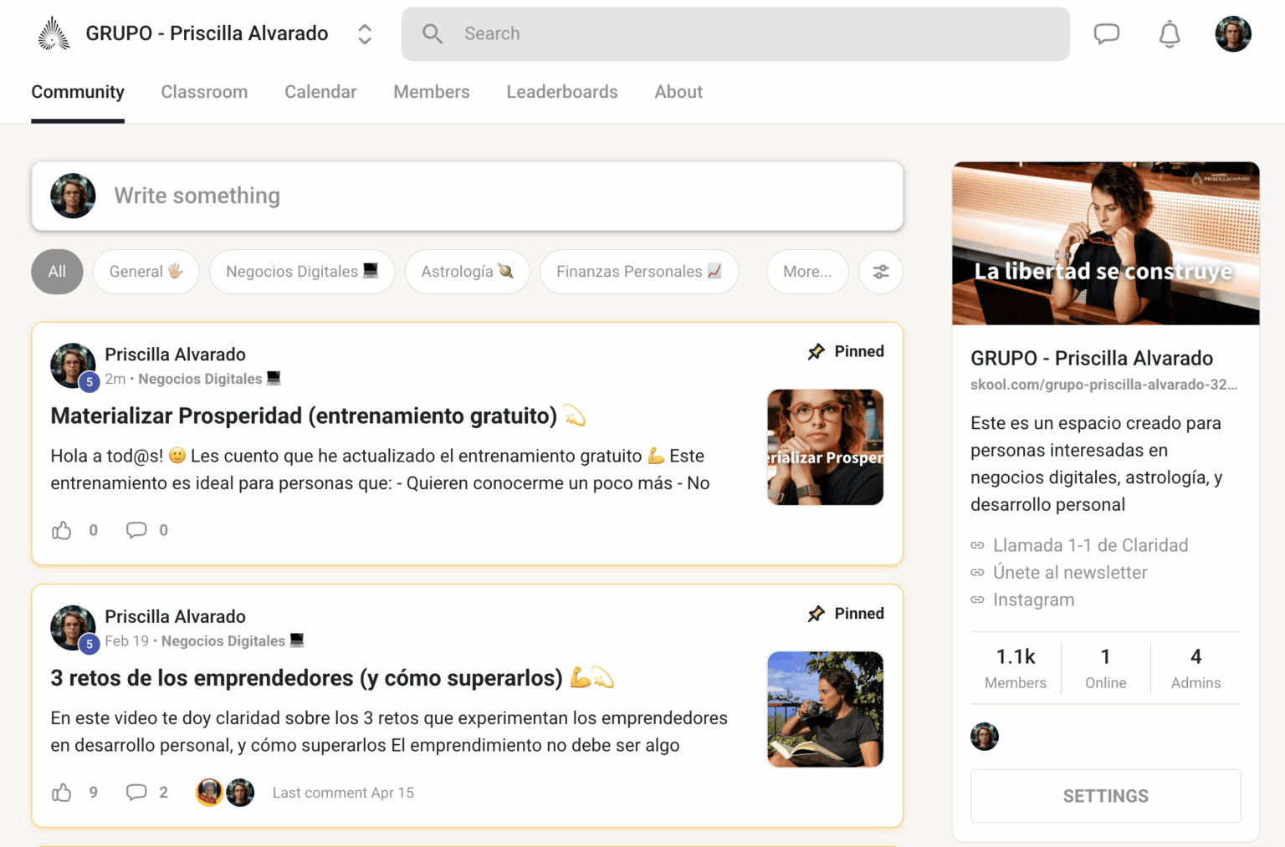The height and width of the screenshot is (847, 1285).
Task: Go to the Leaderboards tab
Action: (x=561, y=92)
